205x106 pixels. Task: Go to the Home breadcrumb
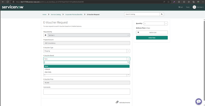click(44, 14)
